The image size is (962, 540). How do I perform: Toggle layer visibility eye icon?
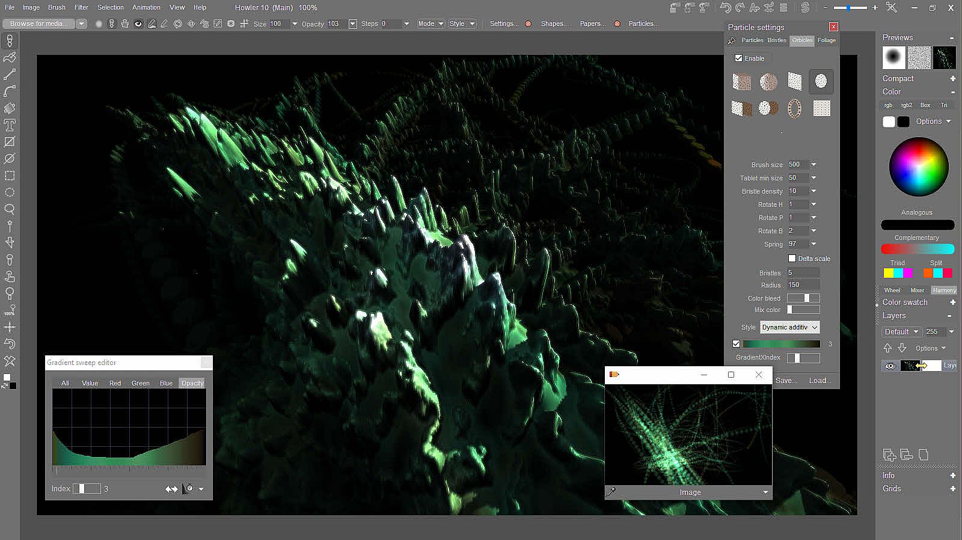(x=890, y=366)
